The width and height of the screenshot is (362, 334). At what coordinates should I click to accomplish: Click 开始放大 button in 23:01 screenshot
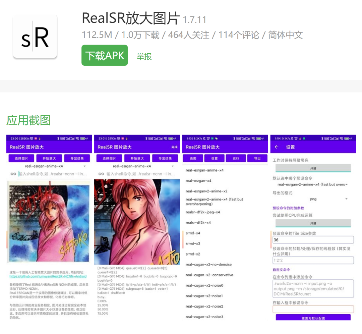click(x=137, y=158)
